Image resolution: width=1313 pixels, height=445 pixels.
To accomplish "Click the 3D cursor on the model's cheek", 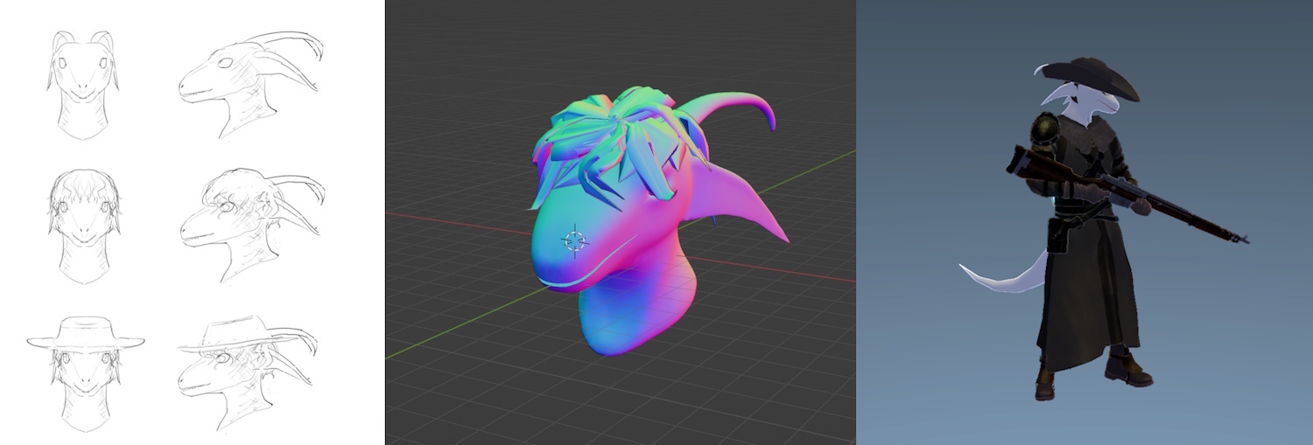I will coord(575,242).
